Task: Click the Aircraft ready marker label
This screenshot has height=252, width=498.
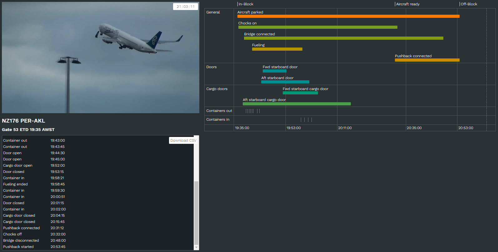Action: click(408, 4)
